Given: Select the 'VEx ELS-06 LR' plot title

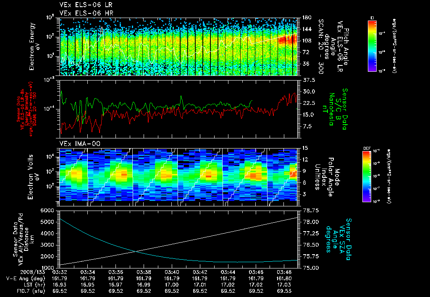Looking at the screenshot, I should [x=86, y=5].
